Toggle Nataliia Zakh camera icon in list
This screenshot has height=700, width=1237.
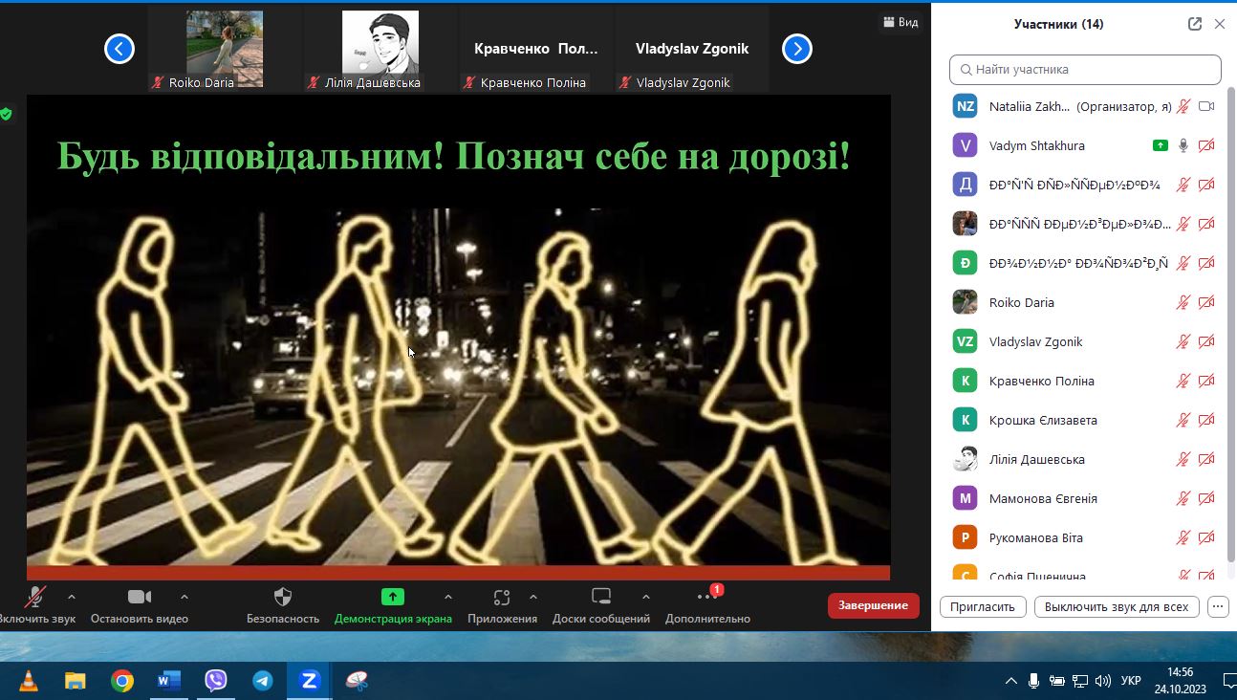coord(1206,107)
